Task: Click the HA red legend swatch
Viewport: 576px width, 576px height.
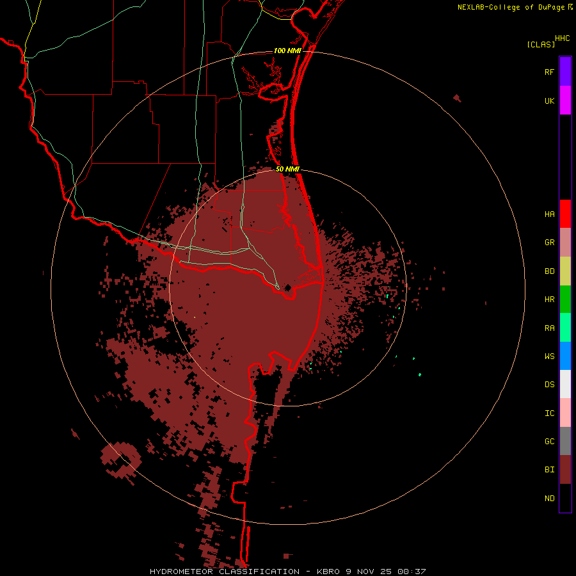Action: (x=565, y=214)
